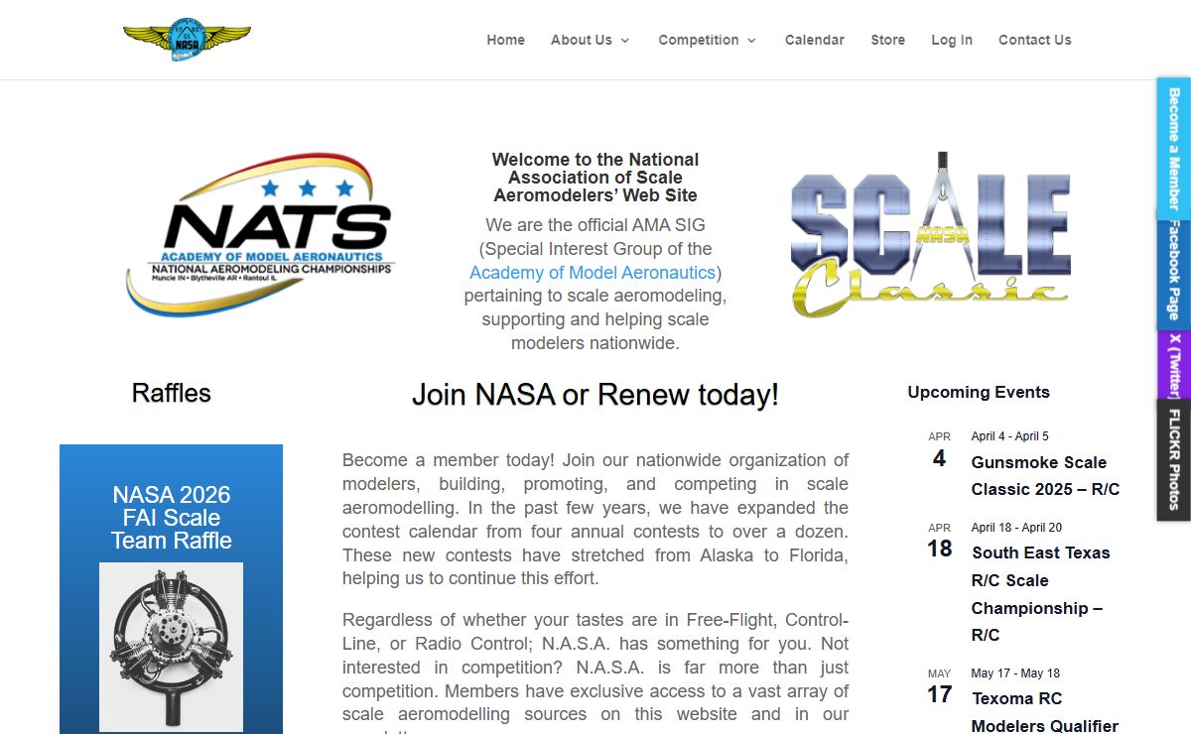Viewport: 1191px width, 734px height.
Task: Click the NASA winged logo in header
Action: 187,40
